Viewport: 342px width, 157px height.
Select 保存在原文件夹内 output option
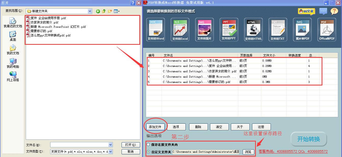pos(148,145)
